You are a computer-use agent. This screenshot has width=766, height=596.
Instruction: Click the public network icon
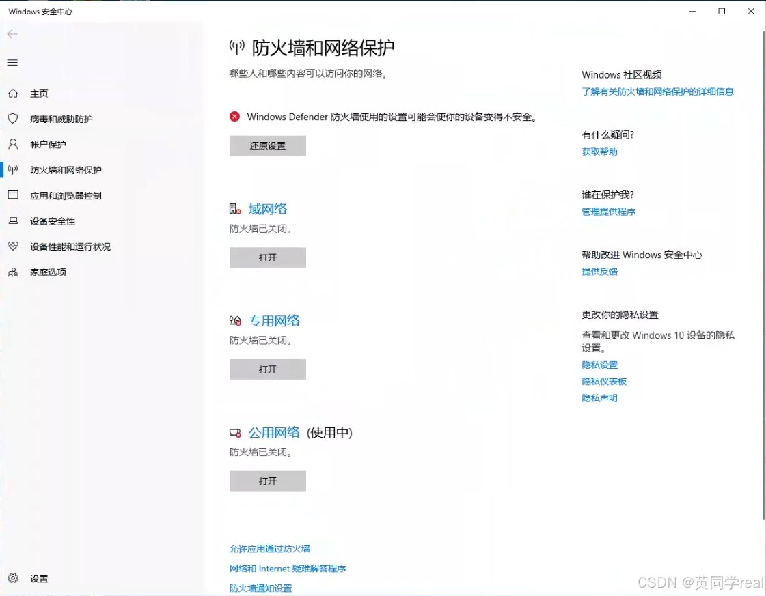pyautogui.click(x=235, y=432)
